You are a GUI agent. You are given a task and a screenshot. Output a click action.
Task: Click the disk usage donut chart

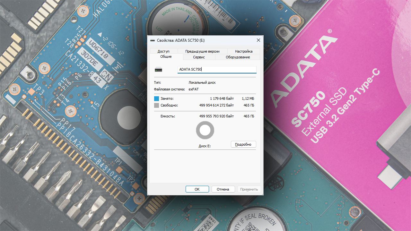[x=205, y=130]
